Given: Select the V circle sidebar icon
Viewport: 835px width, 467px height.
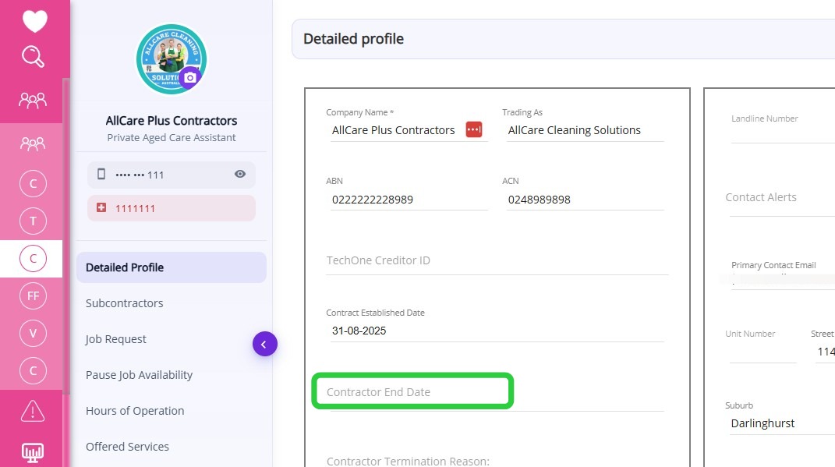Looking at the screenshot, I should pos(33,334).
